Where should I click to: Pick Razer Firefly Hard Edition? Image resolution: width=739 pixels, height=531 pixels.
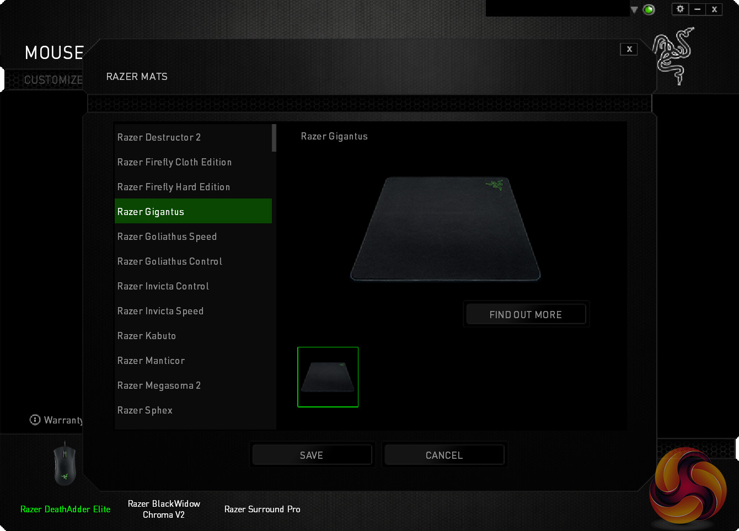coord(193,187)
